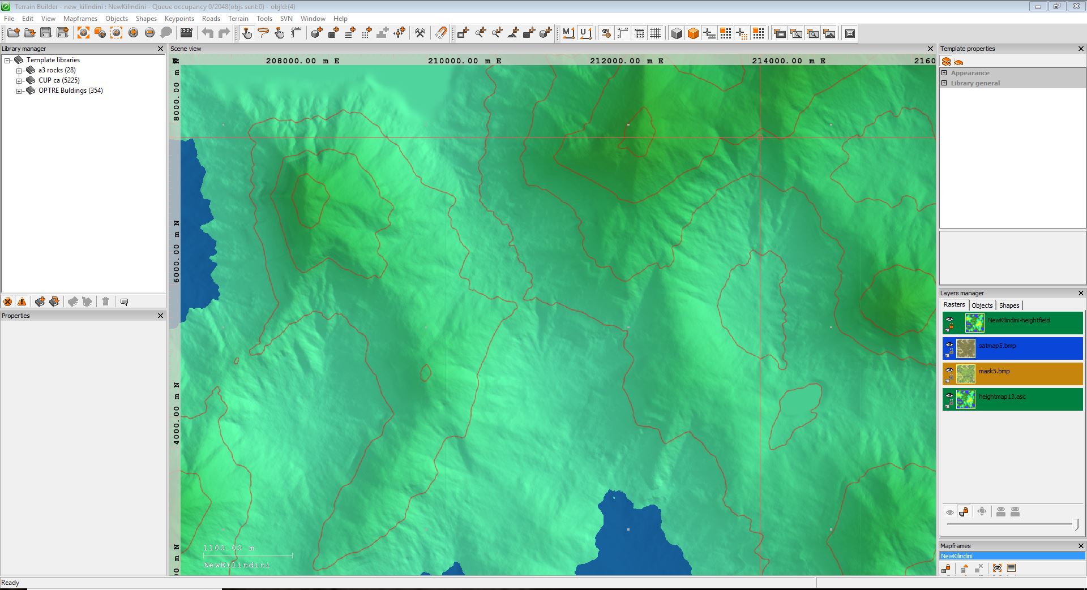Click the zoom-to-extent icon with orange corners
Screen dimensions: 1087x590
83,33
